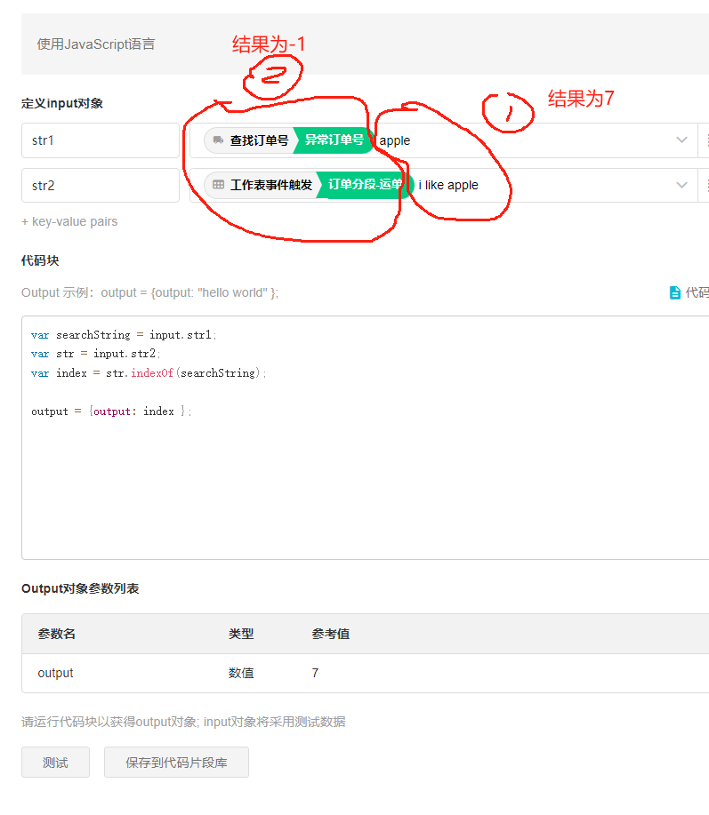The image size is (709, 815).
Task: Click the str1 key name field
Action: click(100, 140)
